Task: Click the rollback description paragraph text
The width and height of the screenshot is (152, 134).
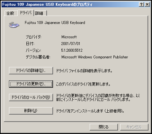Action: click(98, 98)
